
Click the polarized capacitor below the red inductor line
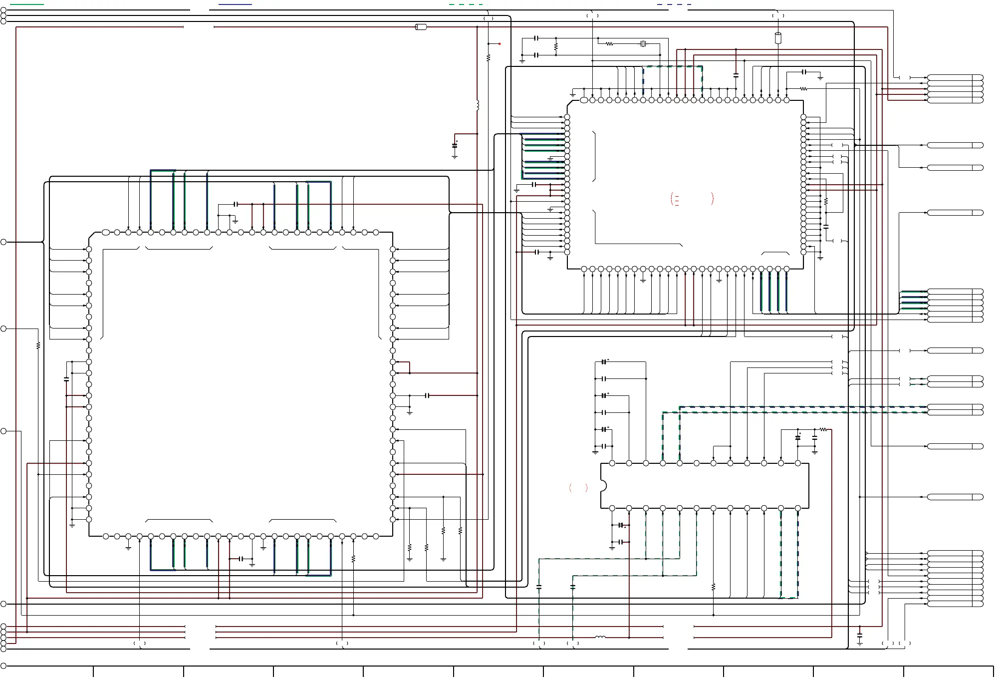pyautogui.click(x=455, y=146)
